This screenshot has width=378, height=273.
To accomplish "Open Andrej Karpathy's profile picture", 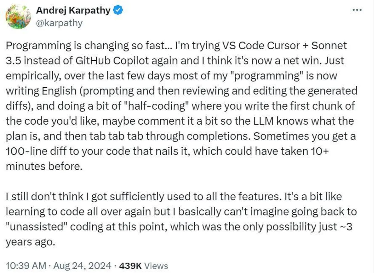I will tap(18, 16).
